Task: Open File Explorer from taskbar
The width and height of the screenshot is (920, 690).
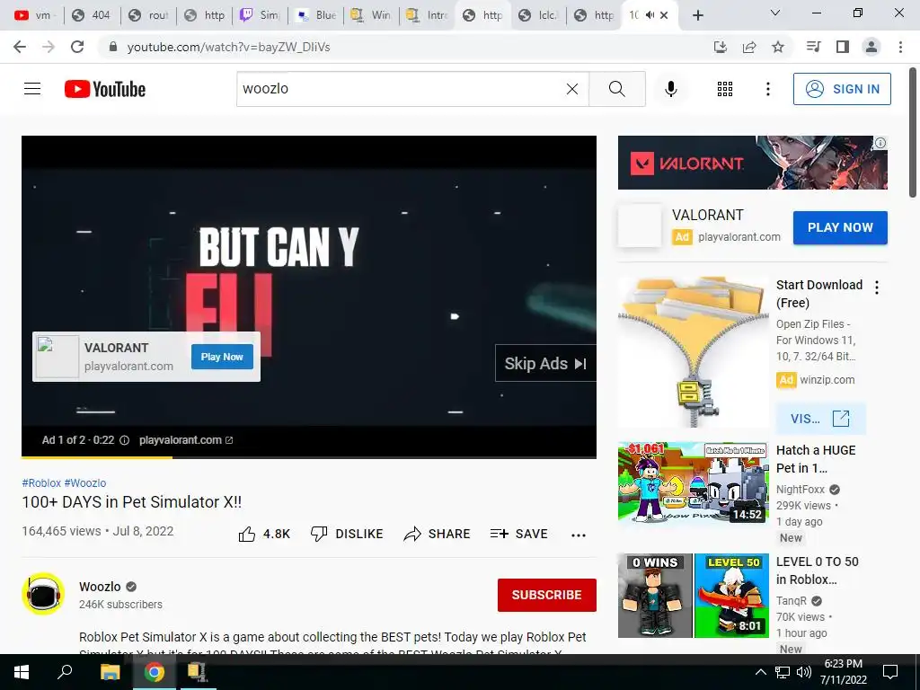Action: (x=110, y=672)
